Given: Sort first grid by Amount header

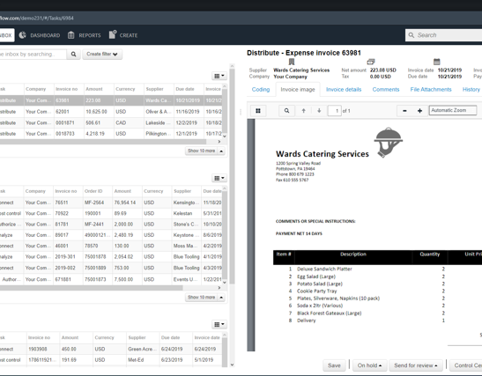Looking at the screenshot, I should pyautogui.click(x=94, y=89).
